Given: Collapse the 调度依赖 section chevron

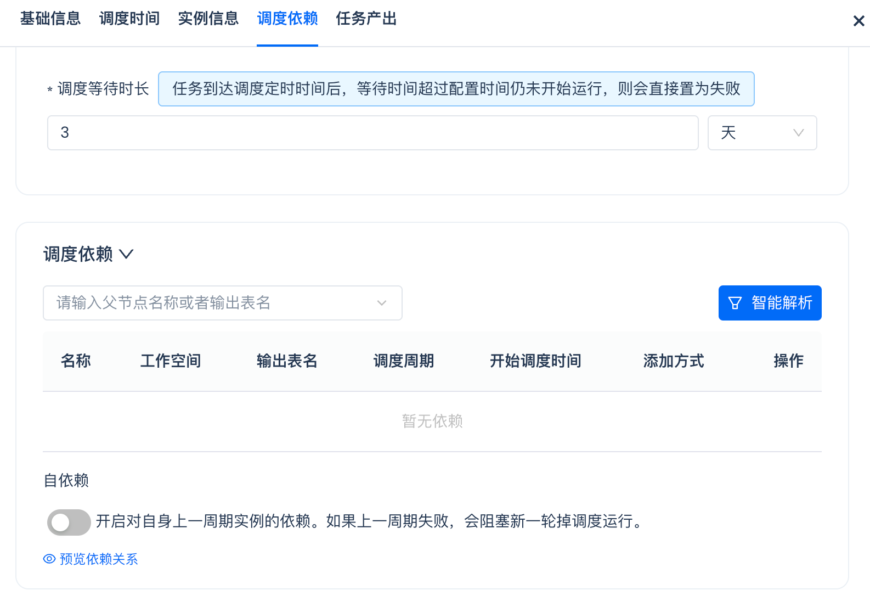Looking at the screenshot, I should [x=127, y=254].
